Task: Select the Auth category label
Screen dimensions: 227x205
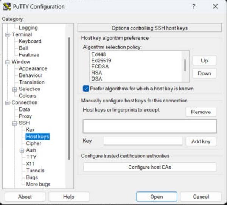Action: tap(31, 150)
